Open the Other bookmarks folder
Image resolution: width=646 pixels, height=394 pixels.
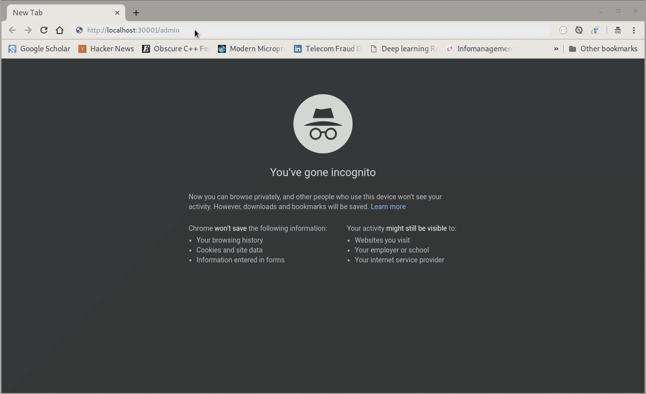pyautogui.click(x=603, y=49)
